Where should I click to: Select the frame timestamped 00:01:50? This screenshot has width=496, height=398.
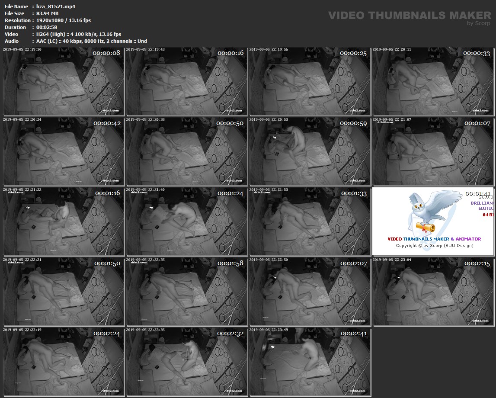coord(64,292)
